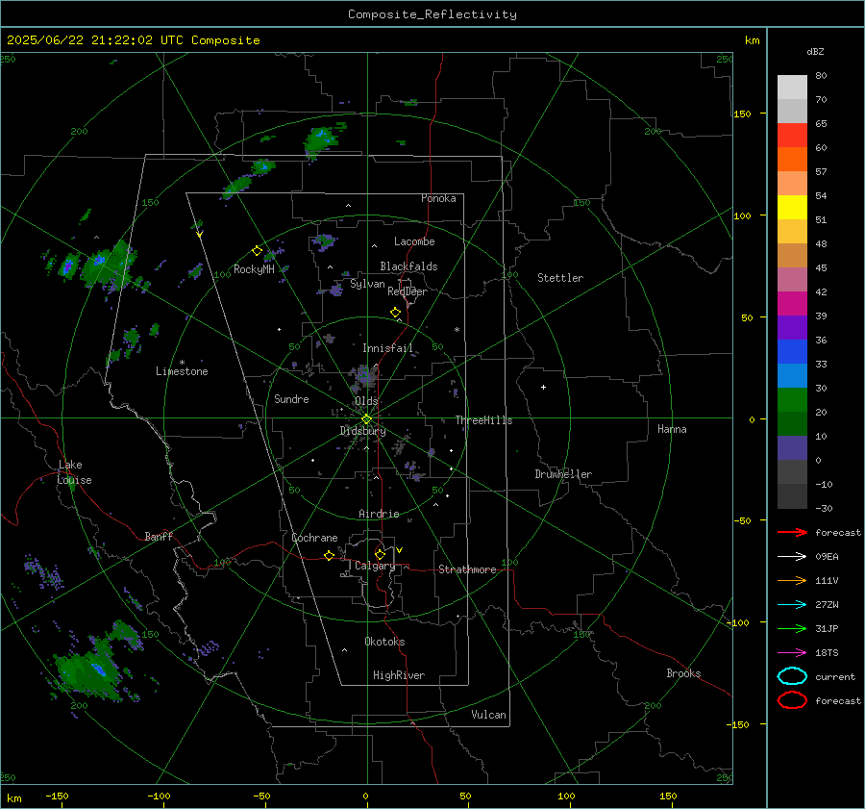Click the Composite_Reflectivity title

pyautogui.click(x=432, y=14)
